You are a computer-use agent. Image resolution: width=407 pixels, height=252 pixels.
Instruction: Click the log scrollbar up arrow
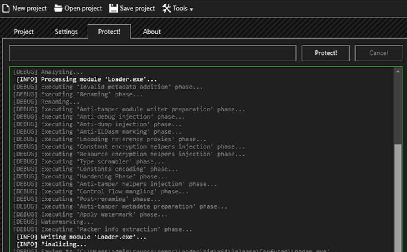coord(398,71)
